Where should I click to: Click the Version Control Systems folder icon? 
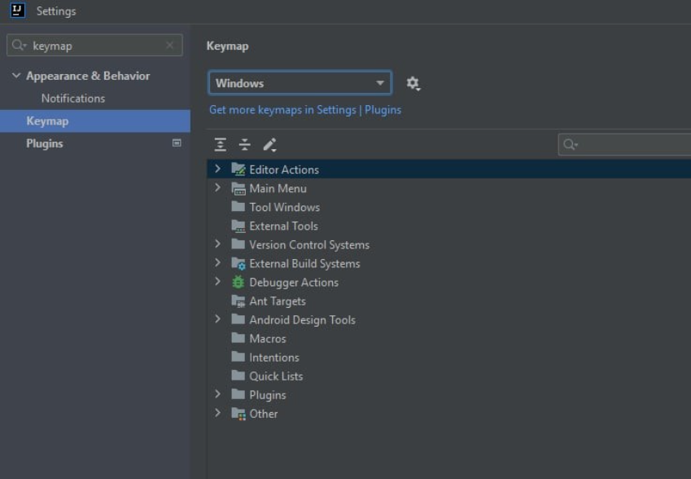pos(238,244)
